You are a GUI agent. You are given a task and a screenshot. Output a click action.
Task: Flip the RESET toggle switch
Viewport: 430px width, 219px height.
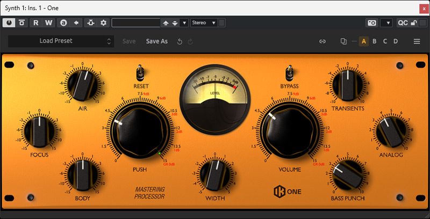point(141,72)
